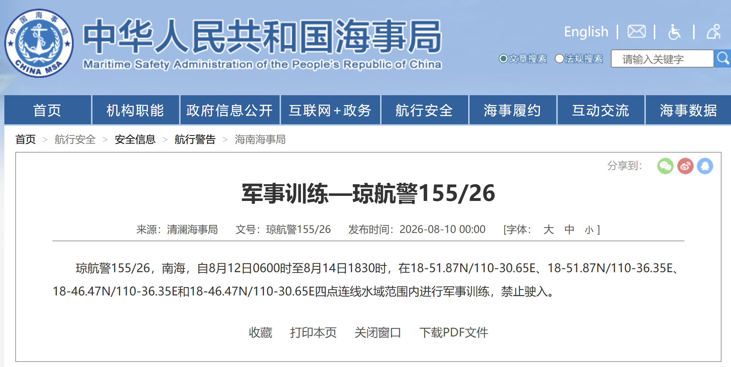Click the title 军事训练—琼航警155/26
The height and width of the screenshot is (367, 731).
(368, 193)
